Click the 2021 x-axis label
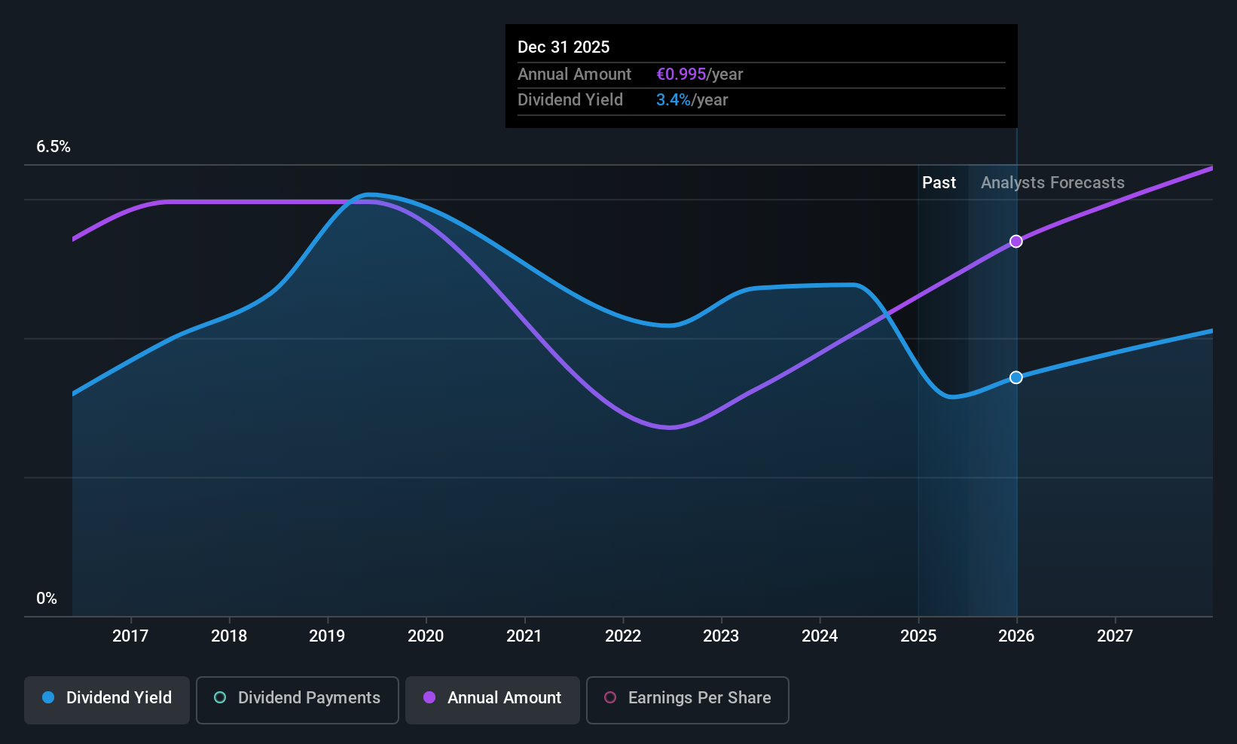The height and width of the screenshot is (744, 1237). 524,636
